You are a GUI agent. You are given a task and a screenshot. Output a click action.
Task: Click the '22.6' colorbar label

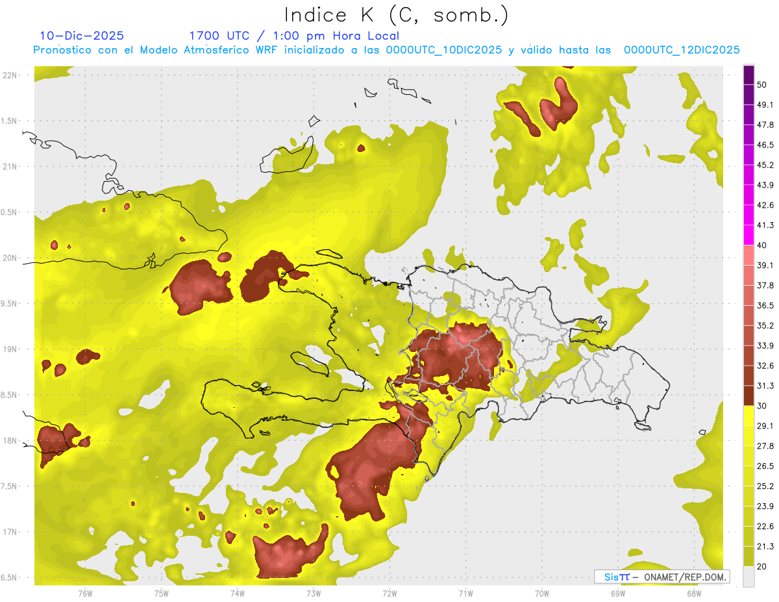pos(765,526)
